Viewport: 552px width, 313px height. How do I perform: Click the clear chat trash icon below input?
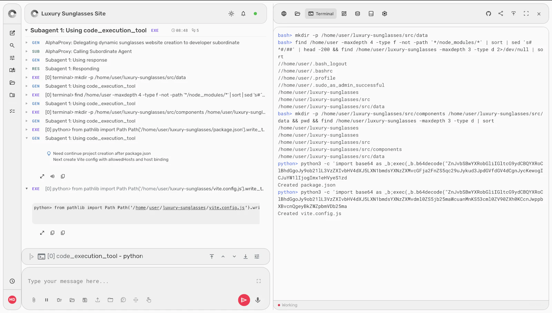tap(59, 300)
